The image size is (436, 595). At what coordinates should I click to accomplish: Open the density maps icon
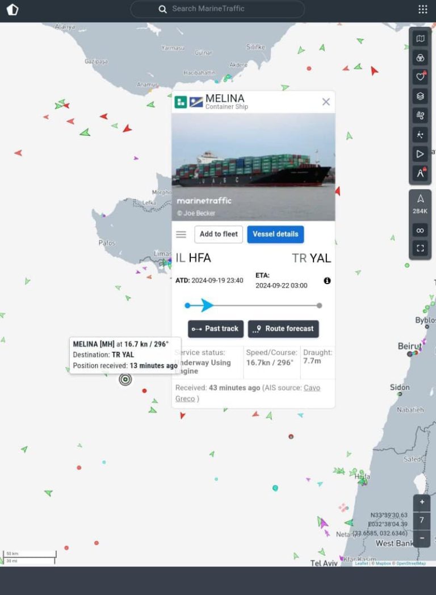(420, 135)
